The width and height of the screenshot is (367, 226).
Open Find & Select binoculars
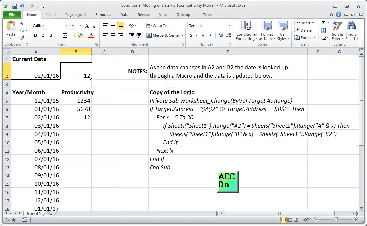(x=352, y=31)
